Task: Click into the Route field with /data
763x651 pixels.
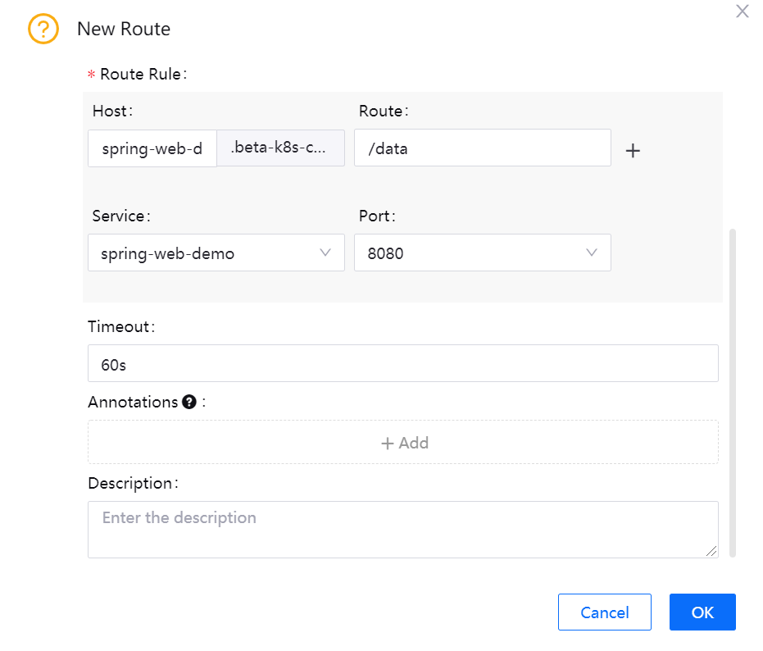Action: 482,148
